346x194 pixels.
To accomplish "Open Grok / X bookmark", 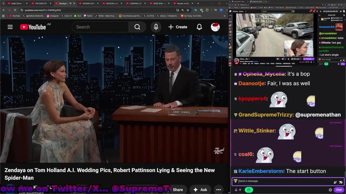I will coord(66,16).
